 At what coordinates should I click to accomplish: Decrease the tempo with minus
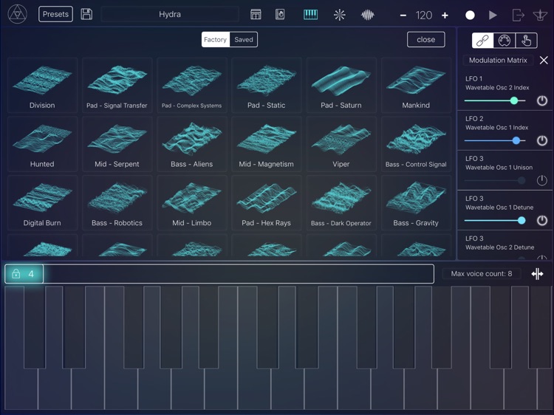point(403,16)
